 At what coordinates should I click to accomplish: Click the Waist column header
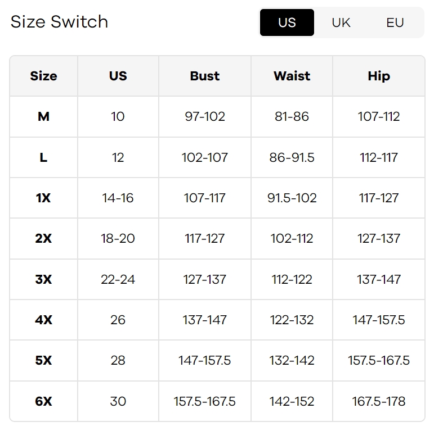click(292, 76)
